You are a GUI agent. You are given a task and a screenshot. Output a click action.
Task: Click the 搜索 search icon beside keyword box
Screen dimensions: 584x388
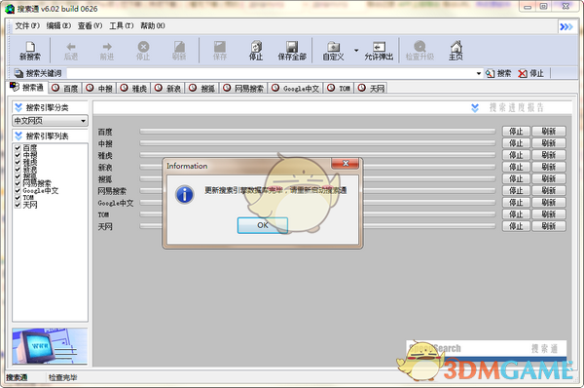tap(490, 73)
